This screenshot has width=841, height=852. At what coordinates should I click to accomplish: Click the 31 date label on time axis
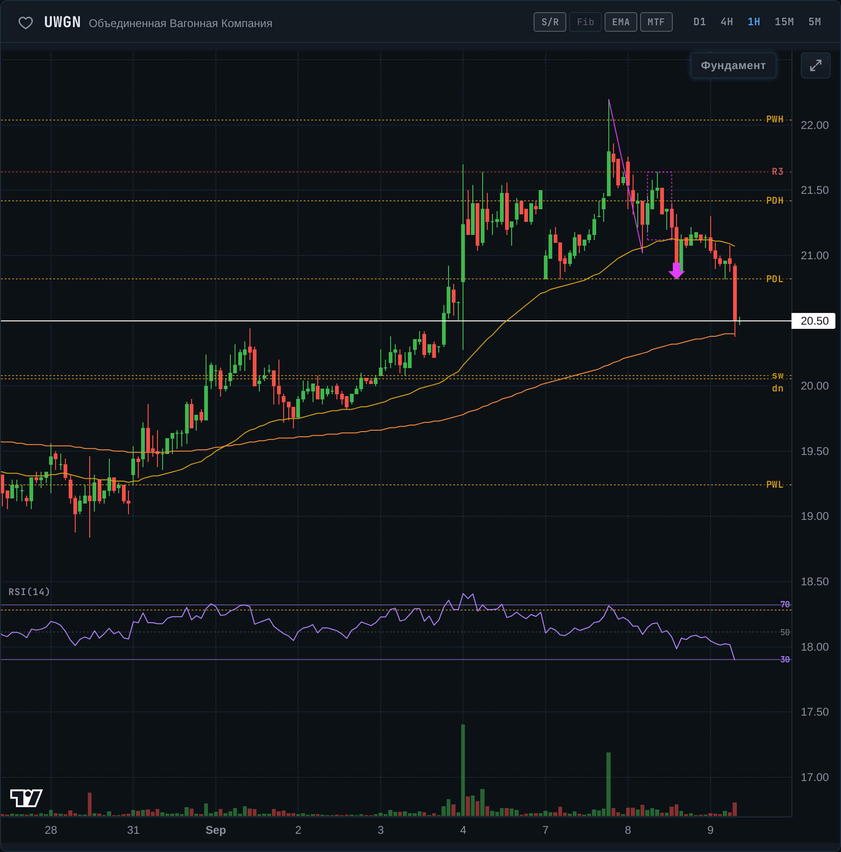(x=133, y=830)
